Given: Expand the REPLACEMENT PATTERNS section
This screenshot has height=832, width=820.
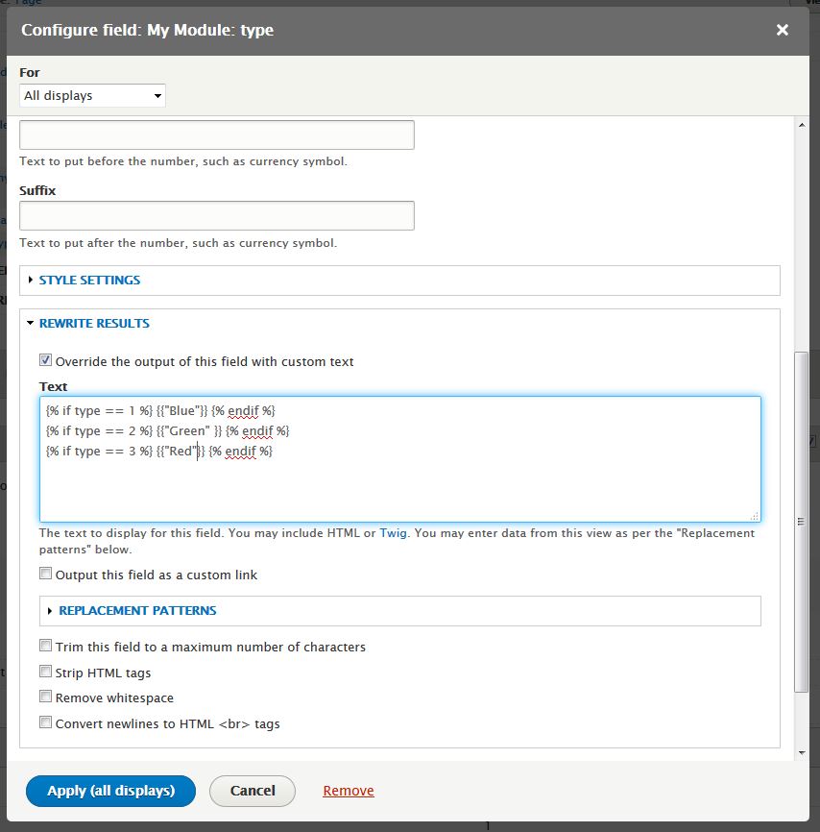Looking at the screenshot, I should pos(137,611).
